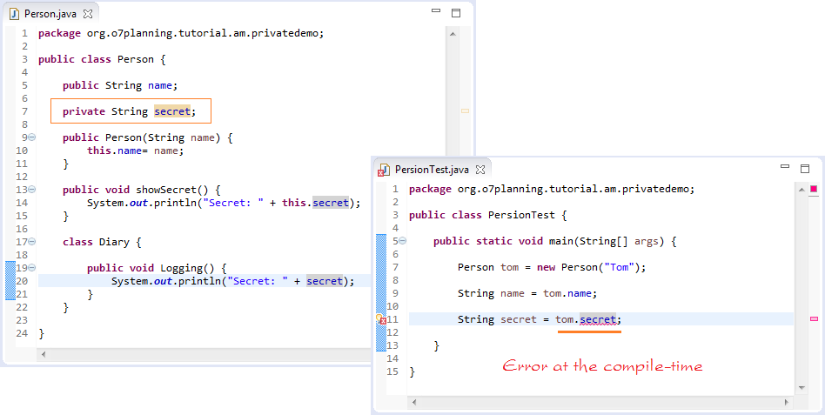825x415 pixels.
Task: Click underlined 'secret' error in PersionTest line 11
Action: click(x=598, y=319)
